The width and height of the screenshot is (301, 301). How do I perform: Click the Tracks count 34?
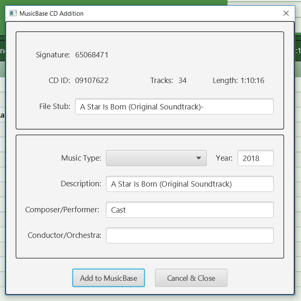point(182,81)
